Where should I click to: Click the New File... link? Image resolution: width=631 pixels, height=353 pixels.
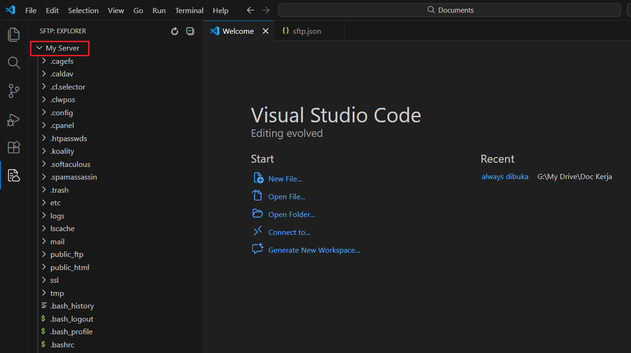click(285, 179)
